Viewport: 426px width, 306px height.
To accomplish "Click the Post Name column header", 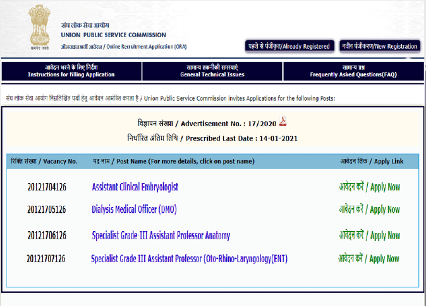I will point(173,162).
